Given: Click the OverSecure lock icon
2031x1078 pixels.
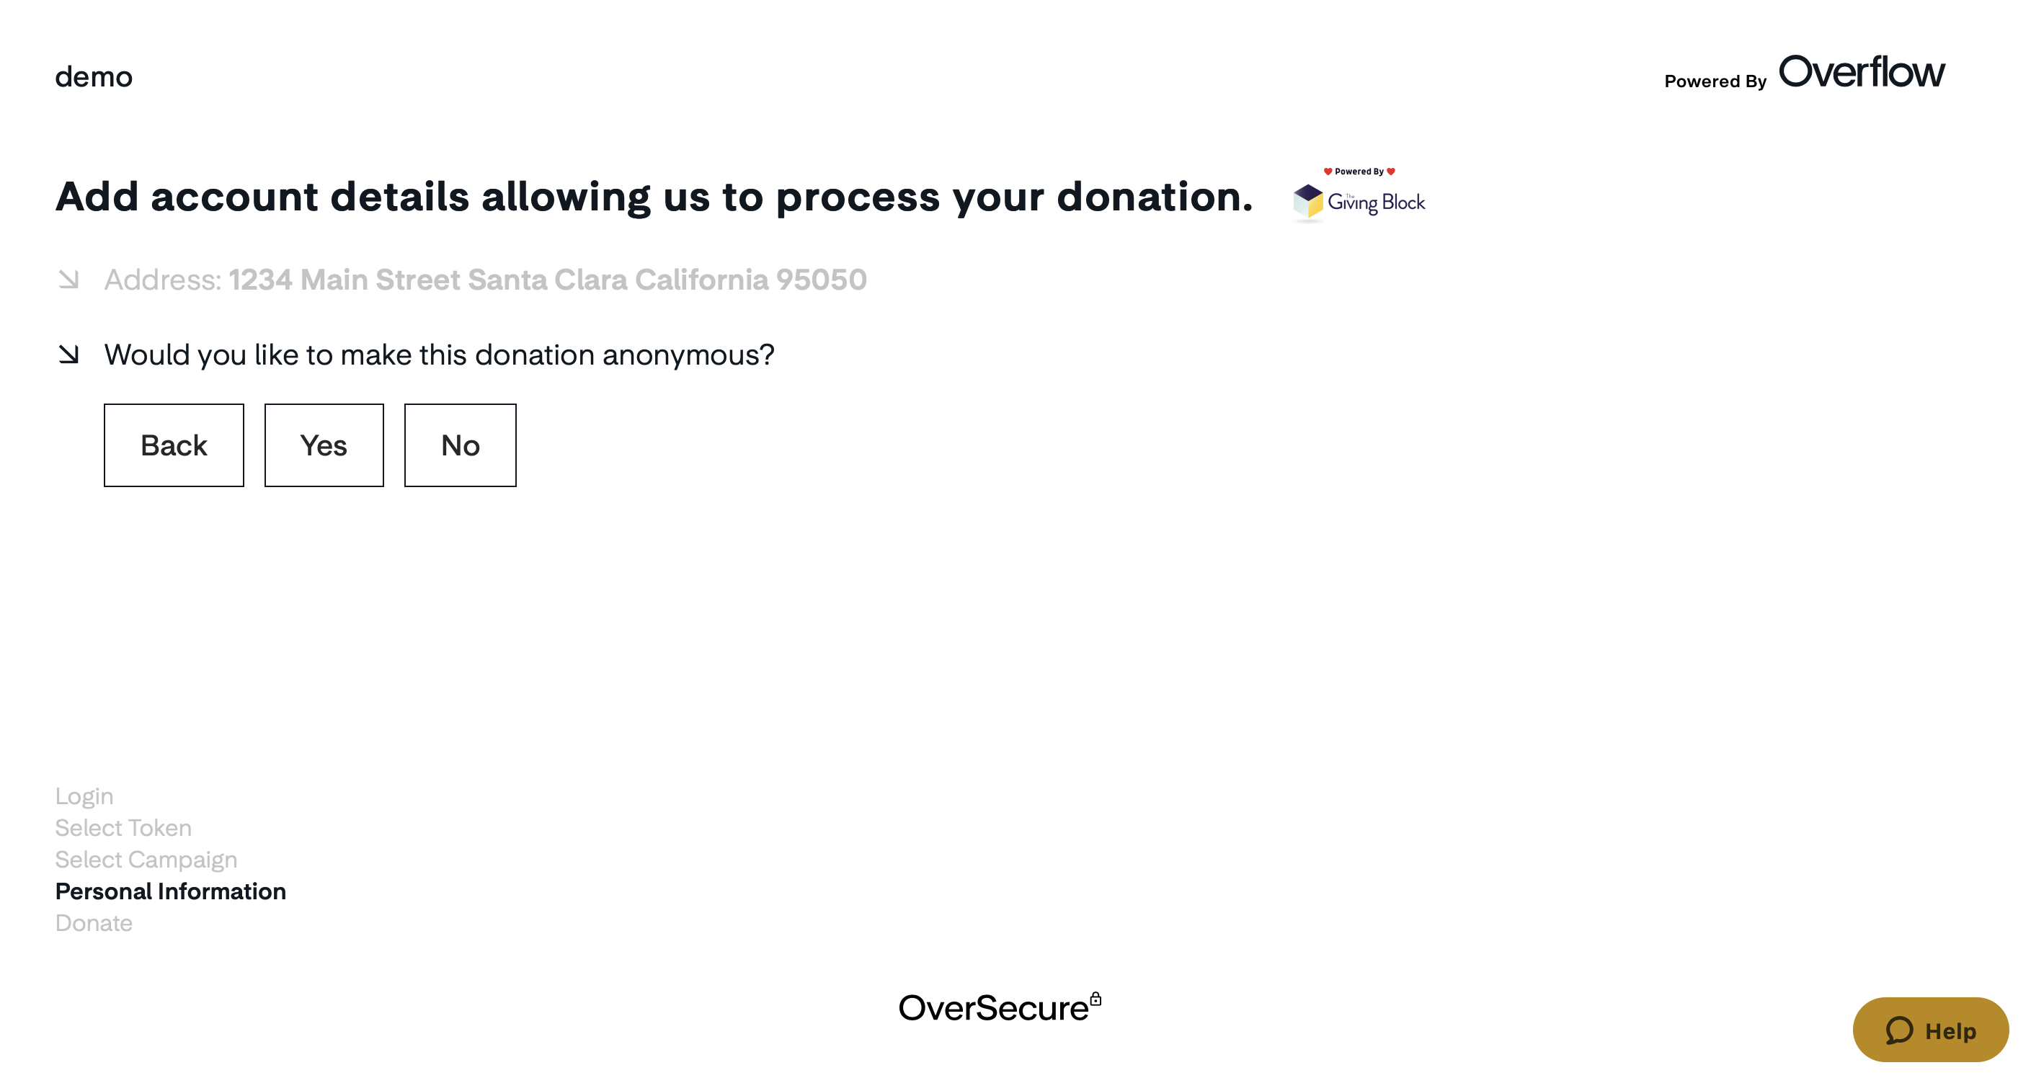Looking at the screenshot, I should pos(1095,999).
